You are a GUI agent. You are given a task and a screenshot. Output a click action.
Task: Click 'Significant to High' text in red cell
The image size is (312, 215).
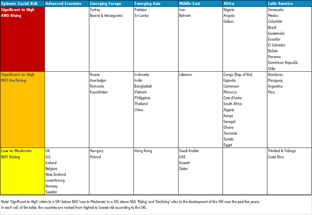click(x=18, y=10)
